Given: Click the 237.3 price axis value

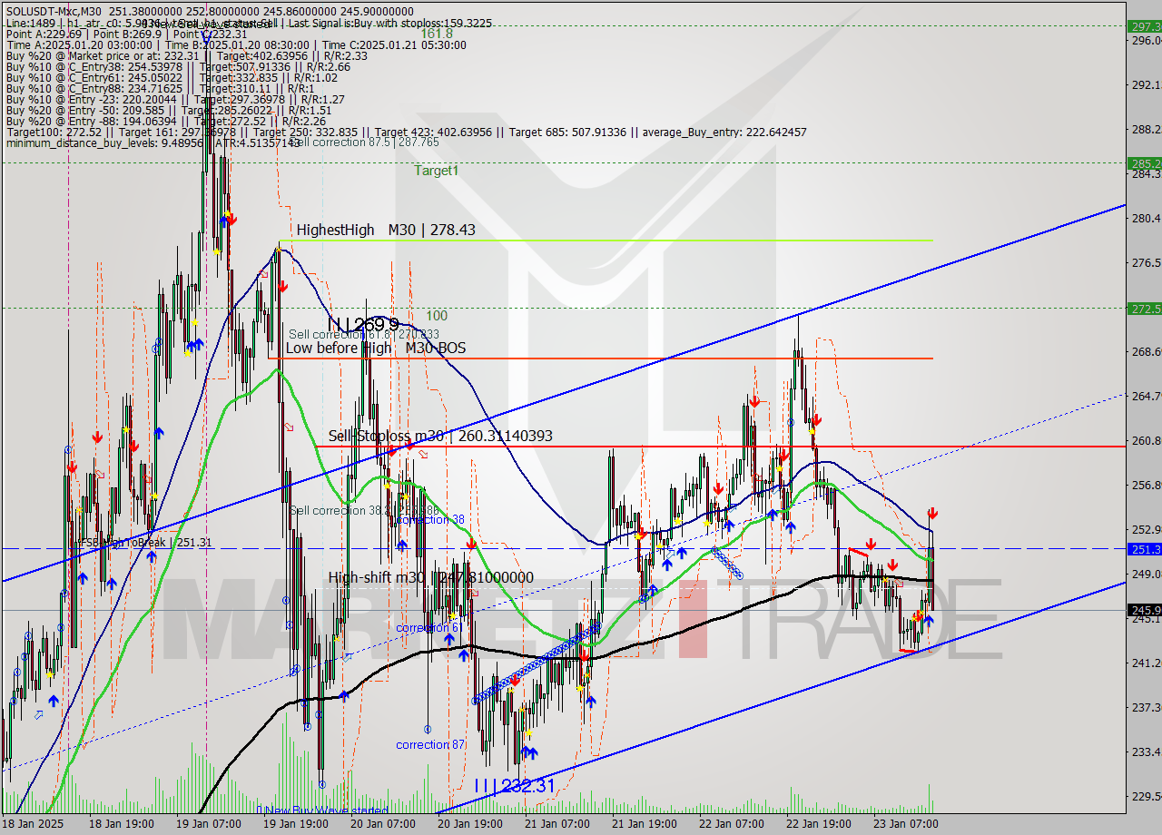Looking at the screenshot, I should click(x=1146, y=707).
